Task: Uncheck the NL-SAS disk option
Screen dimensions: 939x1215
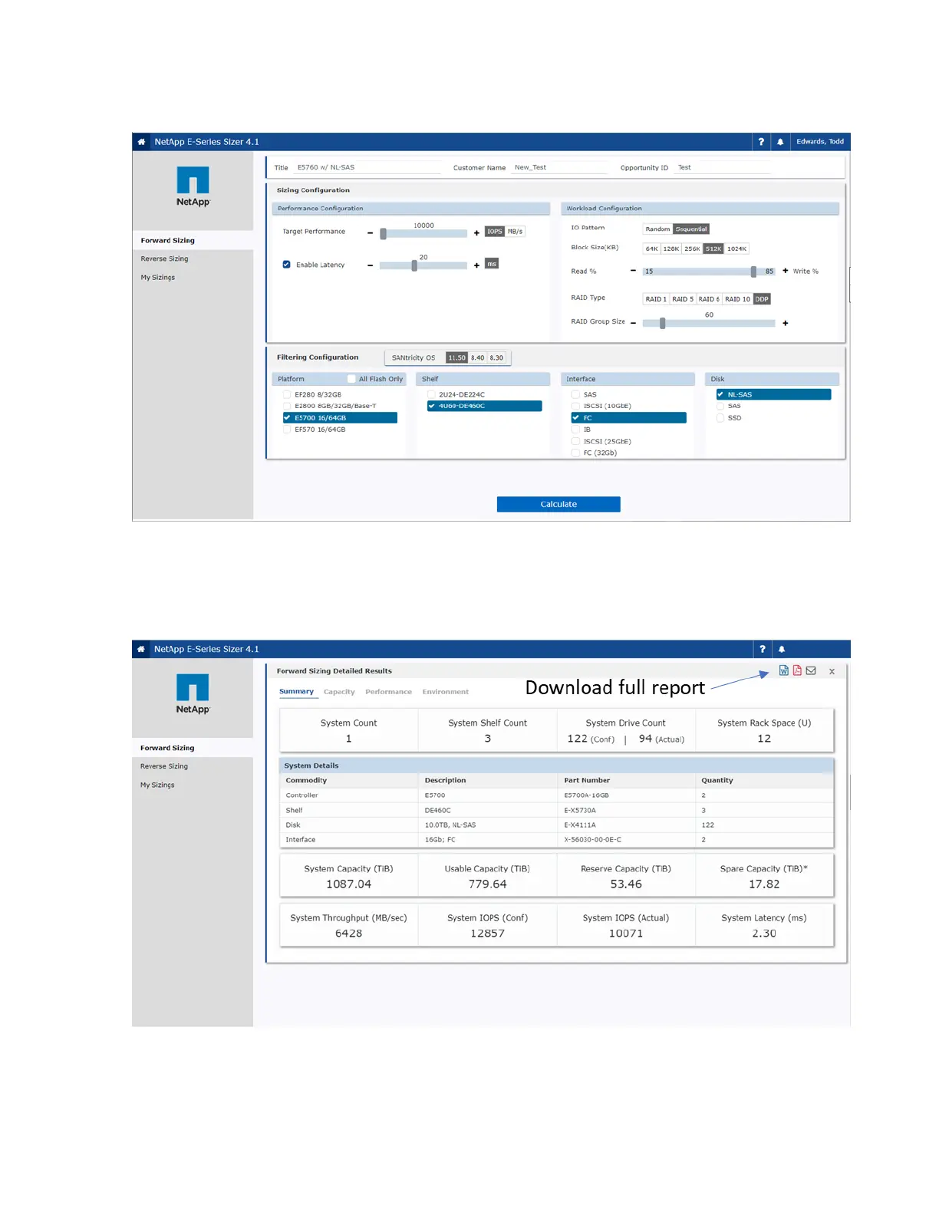Action: (720, 394)
